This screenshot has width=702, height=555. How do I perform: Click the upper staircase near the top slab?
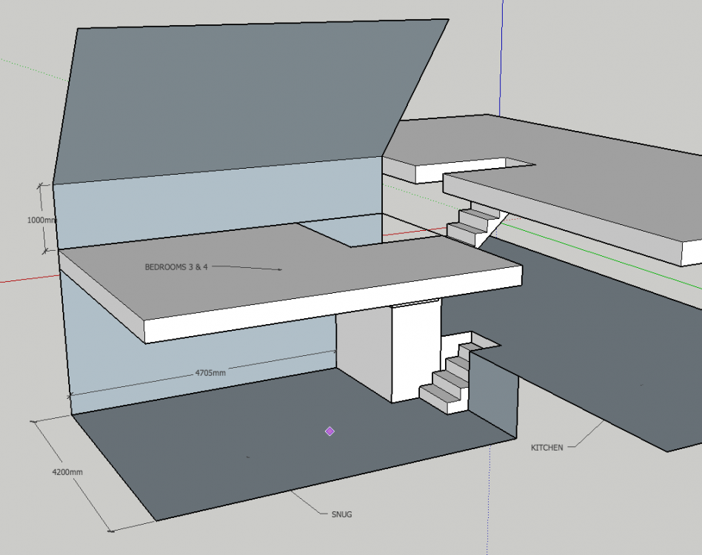pos(475,222)
